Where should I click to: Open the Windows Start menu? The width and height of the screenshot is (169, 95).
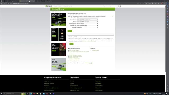(2, 94)
